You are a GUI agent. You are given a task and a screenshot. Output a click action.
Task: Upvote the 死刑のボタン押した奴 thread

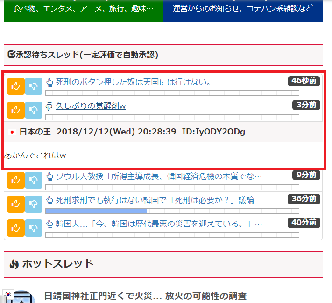(x=16, y=86)
